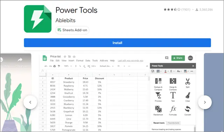The height and width of the screenshot is (132, 224).
Task: Show the previous carousel screenshot
Action: [x=30, y=102]
